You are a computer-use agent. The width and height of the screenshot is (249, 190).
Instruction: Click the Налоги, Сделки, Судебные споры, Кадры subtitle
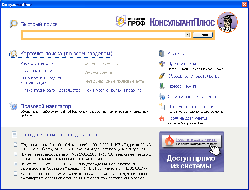coord(197,69)
